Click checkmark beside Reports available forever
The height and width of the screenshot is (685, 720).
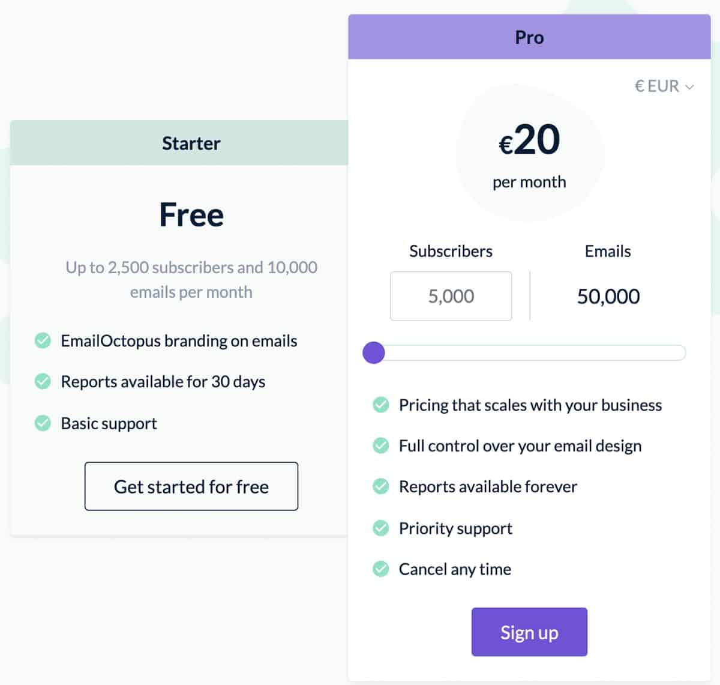(381, 486)
